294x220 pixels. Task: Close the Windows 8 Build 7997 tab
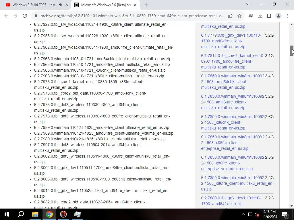coord(67,5)
